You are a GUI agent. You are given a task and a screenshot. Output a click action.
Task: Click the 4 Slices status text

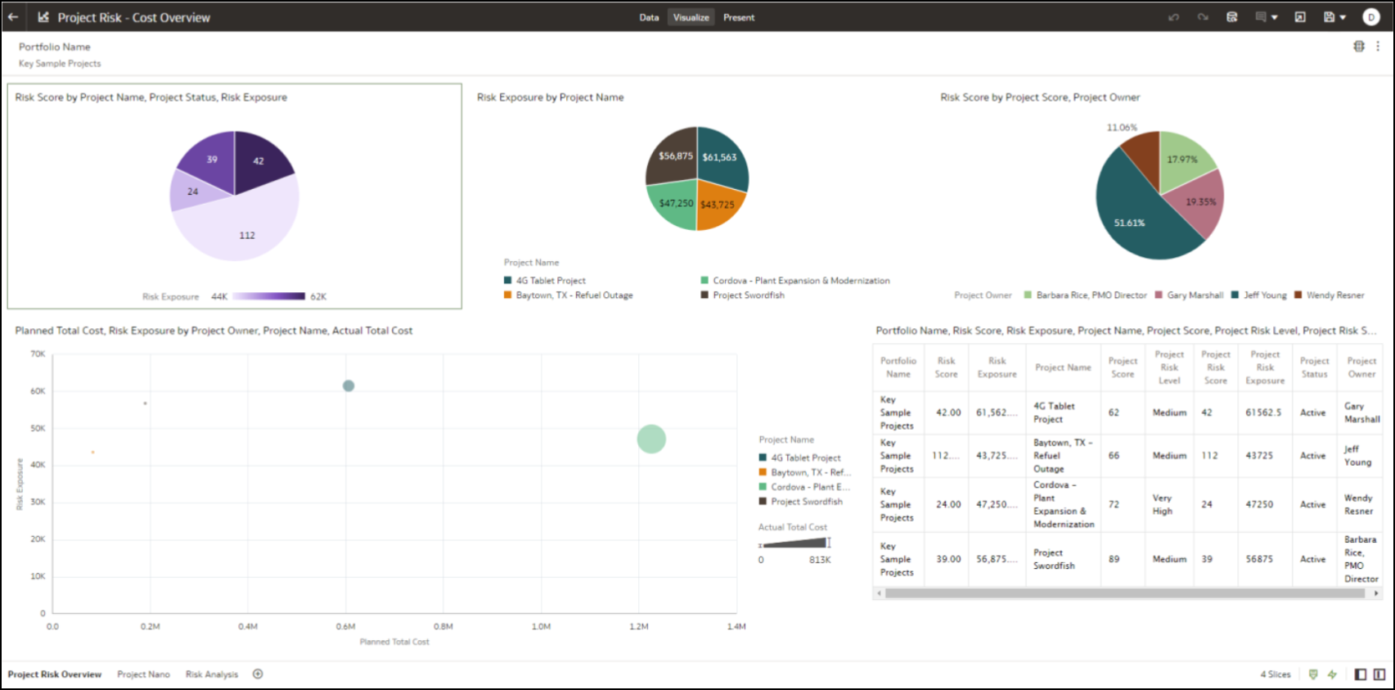tap(1276, 674)
